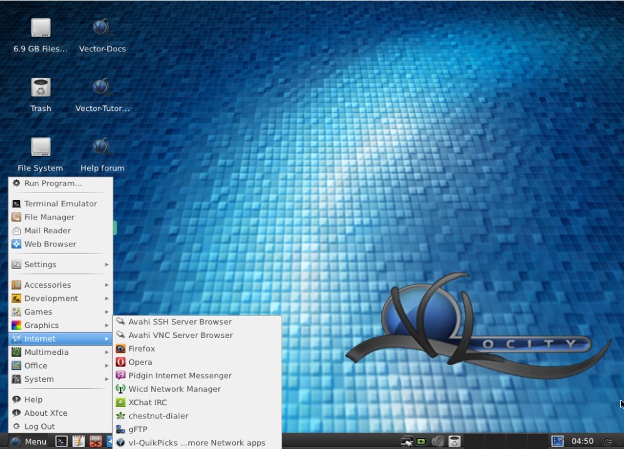Launch chestnut-dialer
624x449 pixels.
[198, 416]
